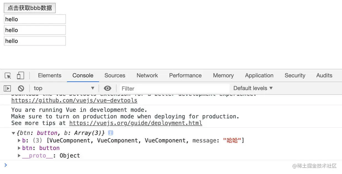
Task: Follow the vuejs.org deployment guide link
Action: [136, 123]
